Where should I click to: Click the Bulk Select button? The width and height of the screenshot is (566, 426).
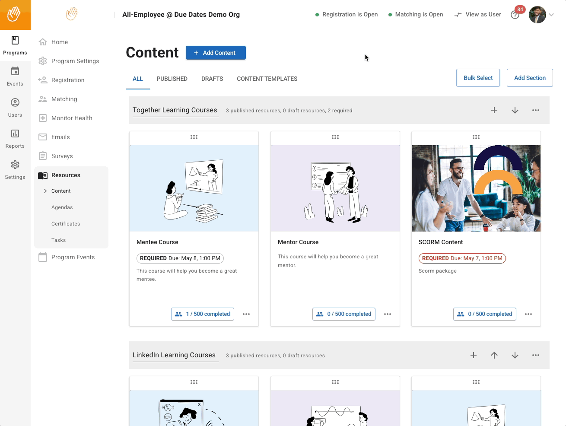(x=478, y=78)
